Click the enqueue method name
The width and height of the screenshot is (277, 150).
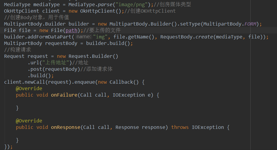[x=85, y=82]
